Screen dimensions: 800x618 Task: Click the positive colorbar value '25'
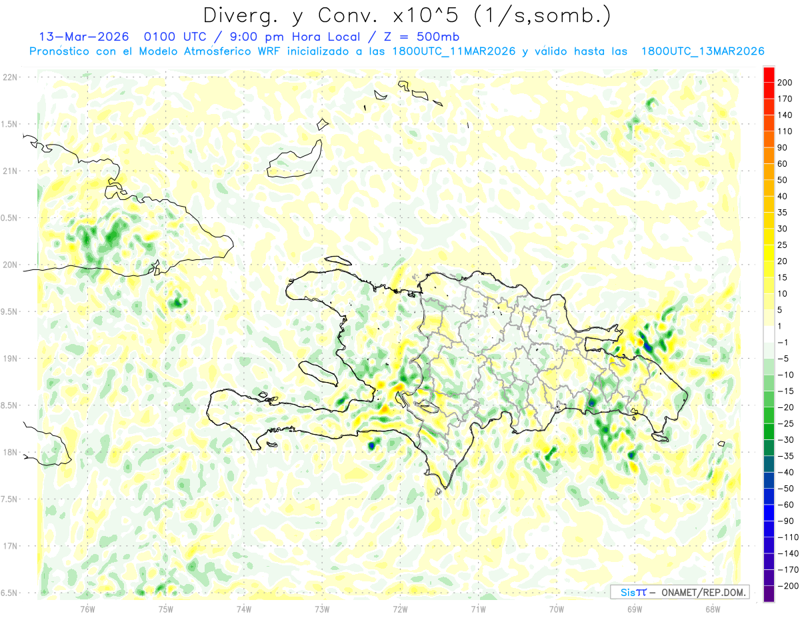point(783,245)
